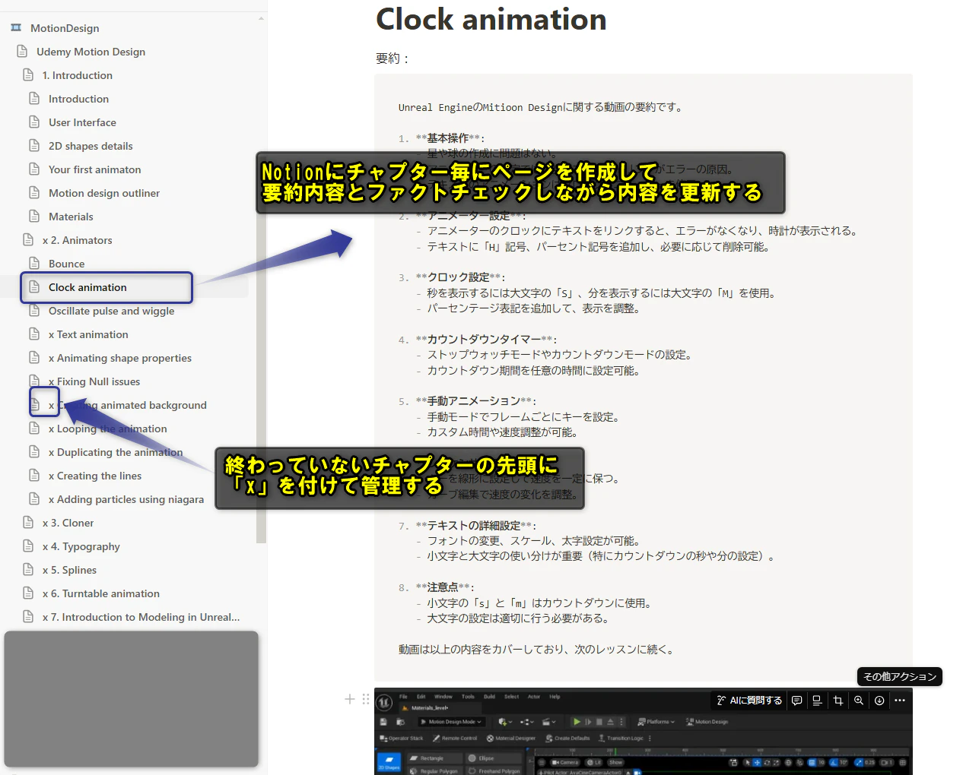Click the Unreal Engine logo in embedded image
Image resolution: width=963 pixels, height=775 pixels.
[384, 703]
